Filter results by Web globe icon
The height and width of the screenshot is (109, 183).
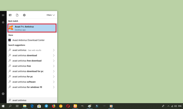click(24, 15)
